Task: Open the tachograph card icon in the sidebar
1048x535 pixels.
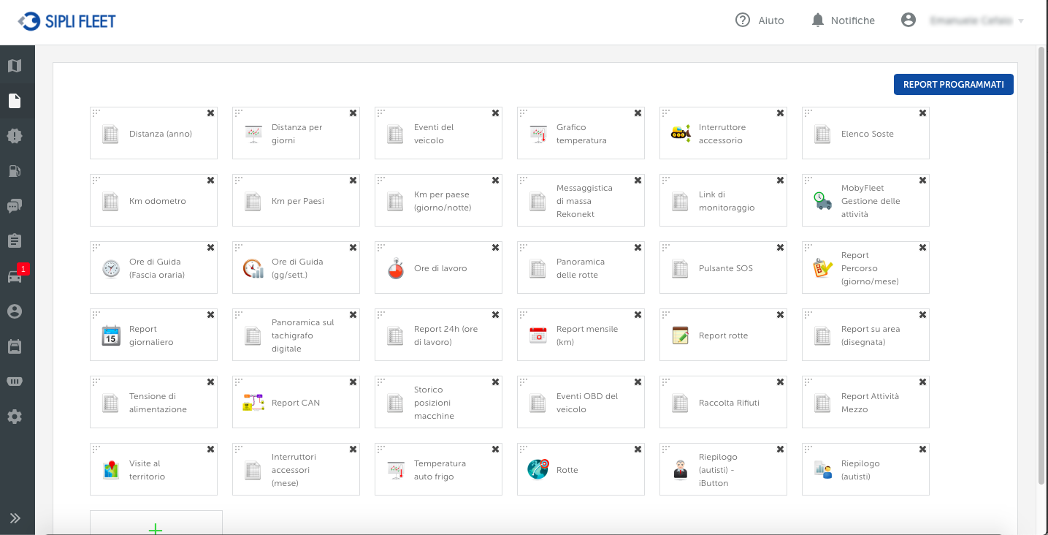Action: [16, 346]
